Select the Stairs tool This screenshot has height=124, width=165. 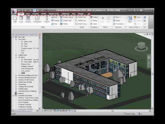93,24
